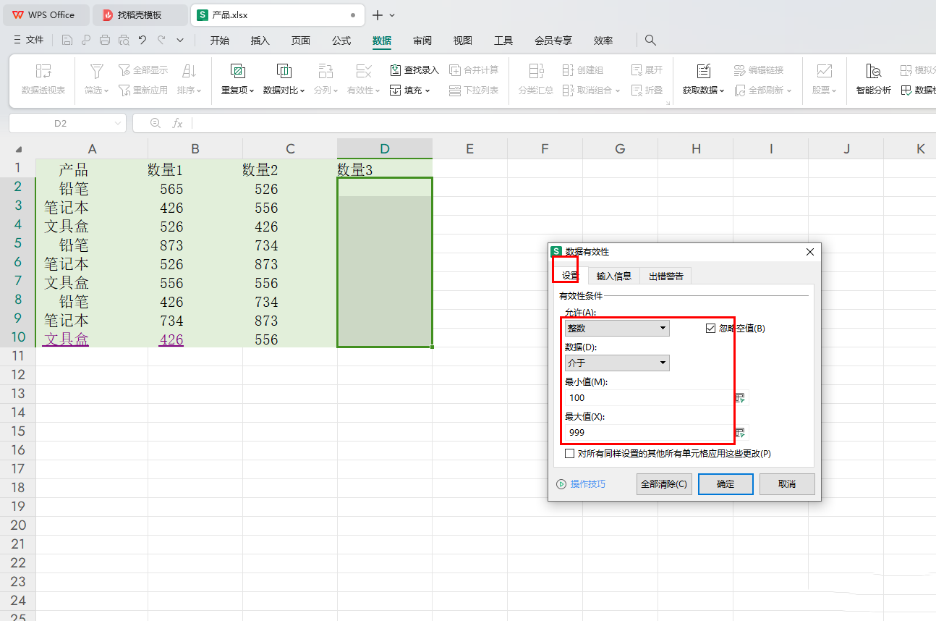The width and height of the screenshot is (936, 621).
Task: Click the zoom icon beside fx
Action: pos(156,123)
